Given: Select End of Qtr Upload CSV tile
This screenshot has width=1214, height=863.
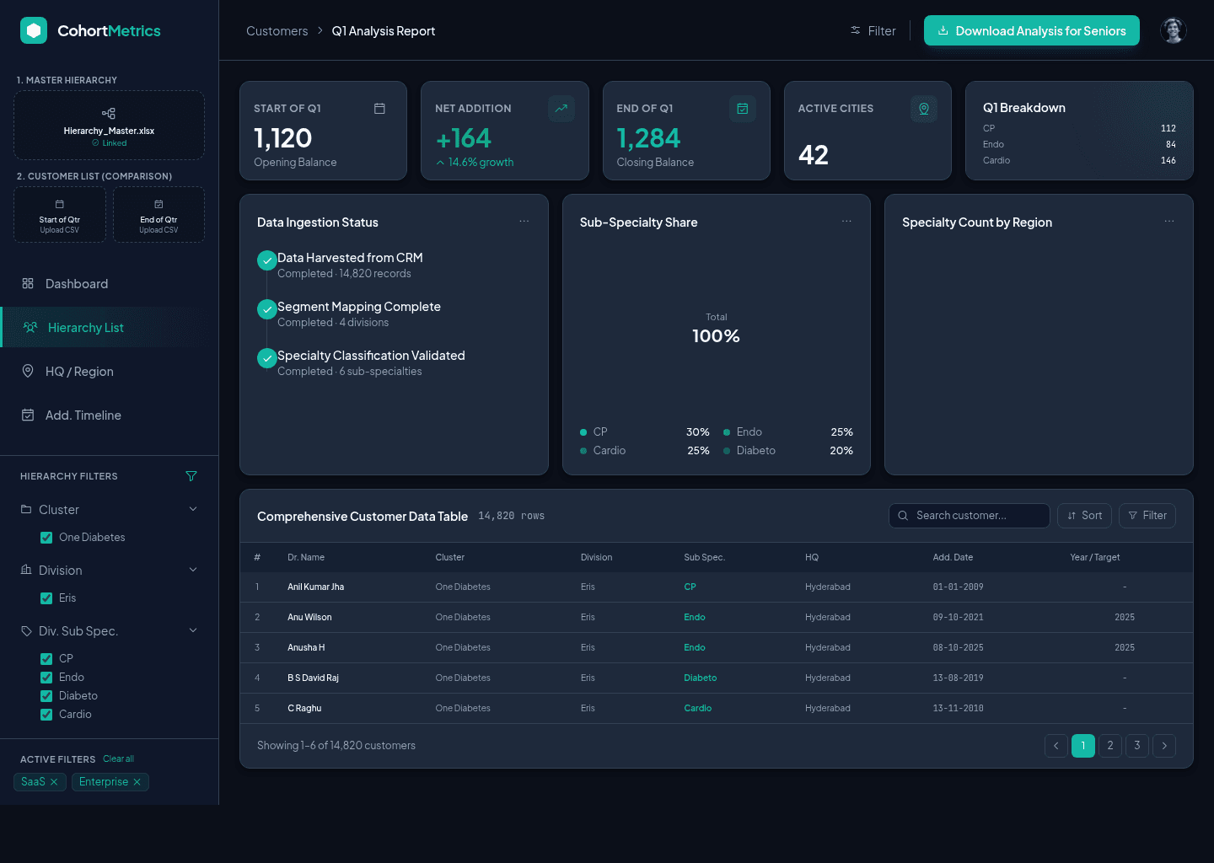Looking at the screenshot, I should click(x=158, y=215).
